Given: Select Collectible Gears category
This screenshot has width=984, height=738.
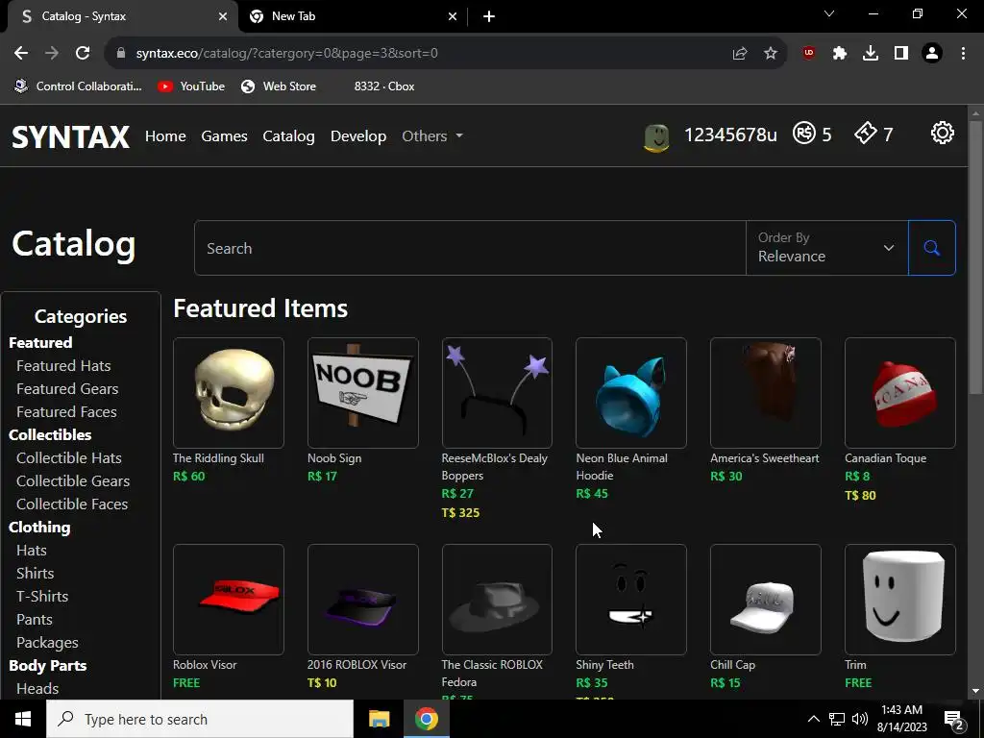Looking at the screenshot, I should click(x=73, y=481).
